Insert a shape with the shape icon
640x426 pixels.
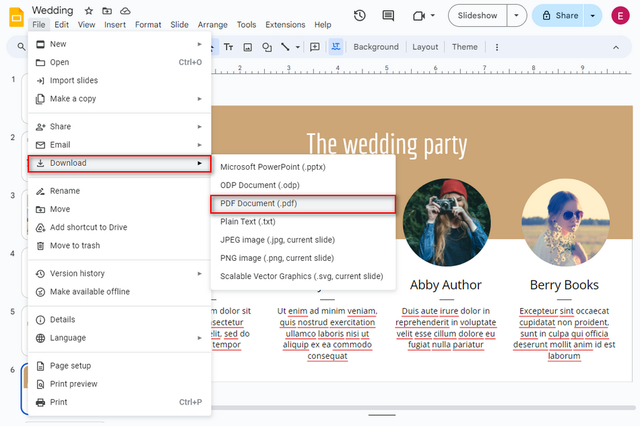click(267, 47)
